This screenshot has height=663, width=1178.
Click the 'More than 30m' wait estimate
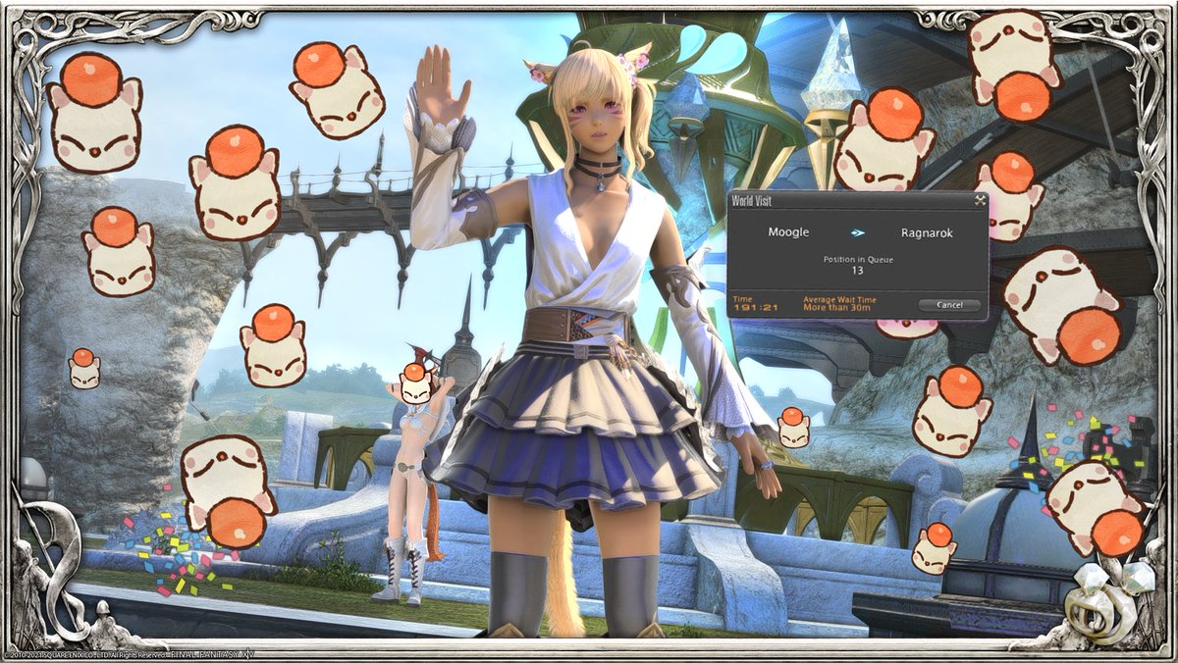coord(835,308)
